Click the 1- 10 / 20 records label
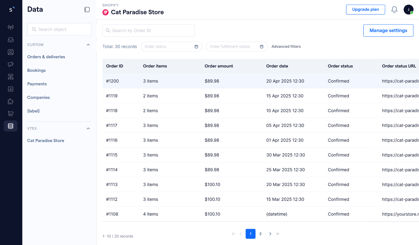Viewport: 419px width, 245px height. pos(118,236)
